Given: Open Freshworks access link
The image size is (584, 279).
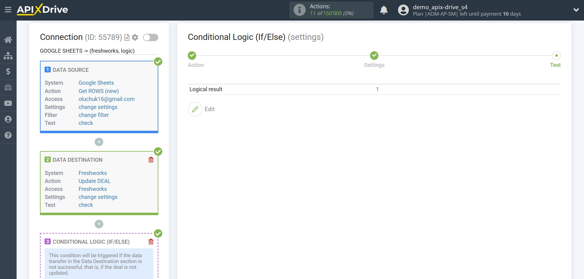Looking at the screenshot, I should 93,189.
